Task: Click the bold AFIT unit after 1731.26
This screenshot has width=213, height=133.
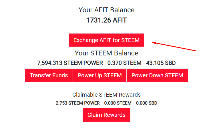Action: coord(119,20)
